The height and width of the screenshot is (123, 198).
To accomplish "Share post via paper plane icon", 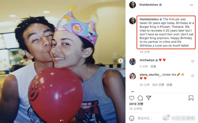I will pos(148,98).
